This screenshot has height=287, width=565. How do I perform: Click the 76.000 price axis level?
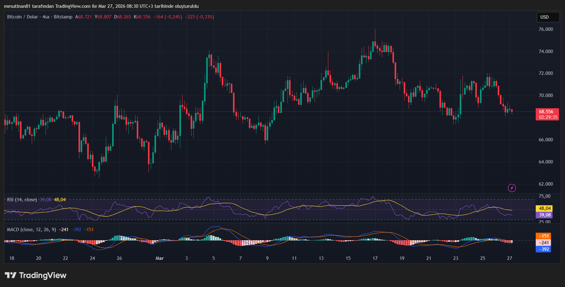(x=546, y=29)
